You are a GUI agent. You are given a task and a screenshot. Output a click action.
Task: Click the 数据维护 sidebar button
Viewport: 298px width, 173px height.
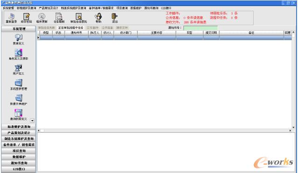point(18,157)
